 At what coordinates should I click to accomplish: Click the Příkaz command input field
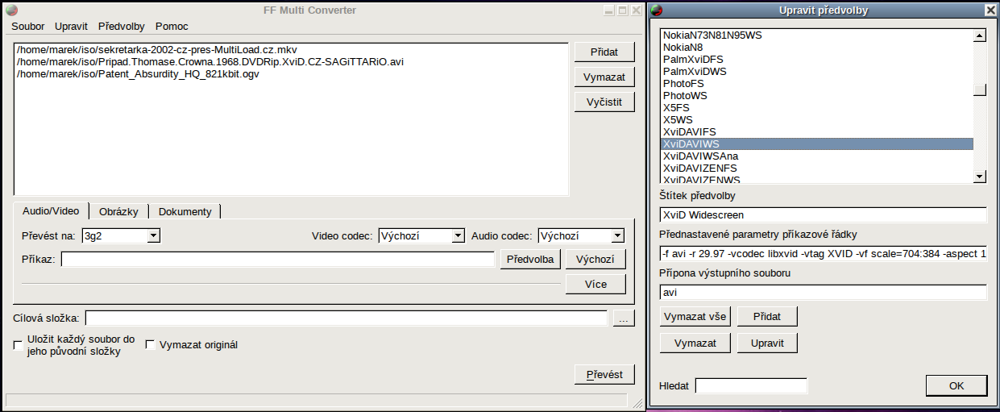(x=278, y=260)
